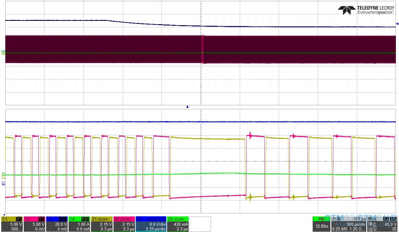This screenshot has height=232, width=399.
Task: Select the blue C3 channel descriptor
Action: click(x=57, y=224)
